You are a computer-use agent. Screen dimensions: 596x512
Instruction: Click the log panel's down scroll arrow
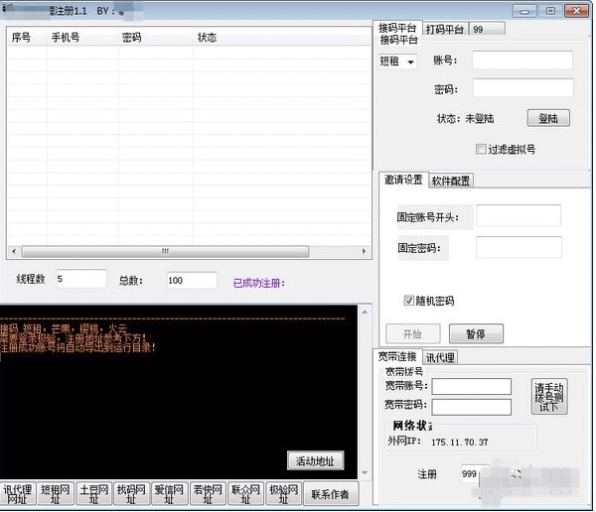click(365, 472)
